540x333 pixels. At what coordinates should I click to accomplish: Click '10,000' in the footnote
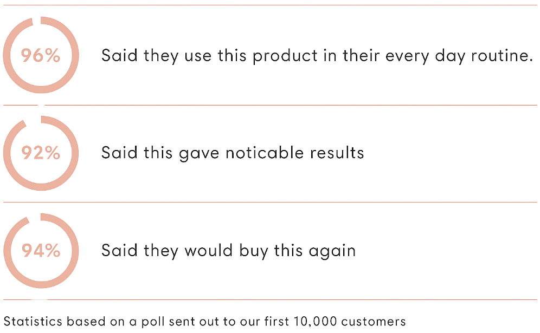[315, 322]
